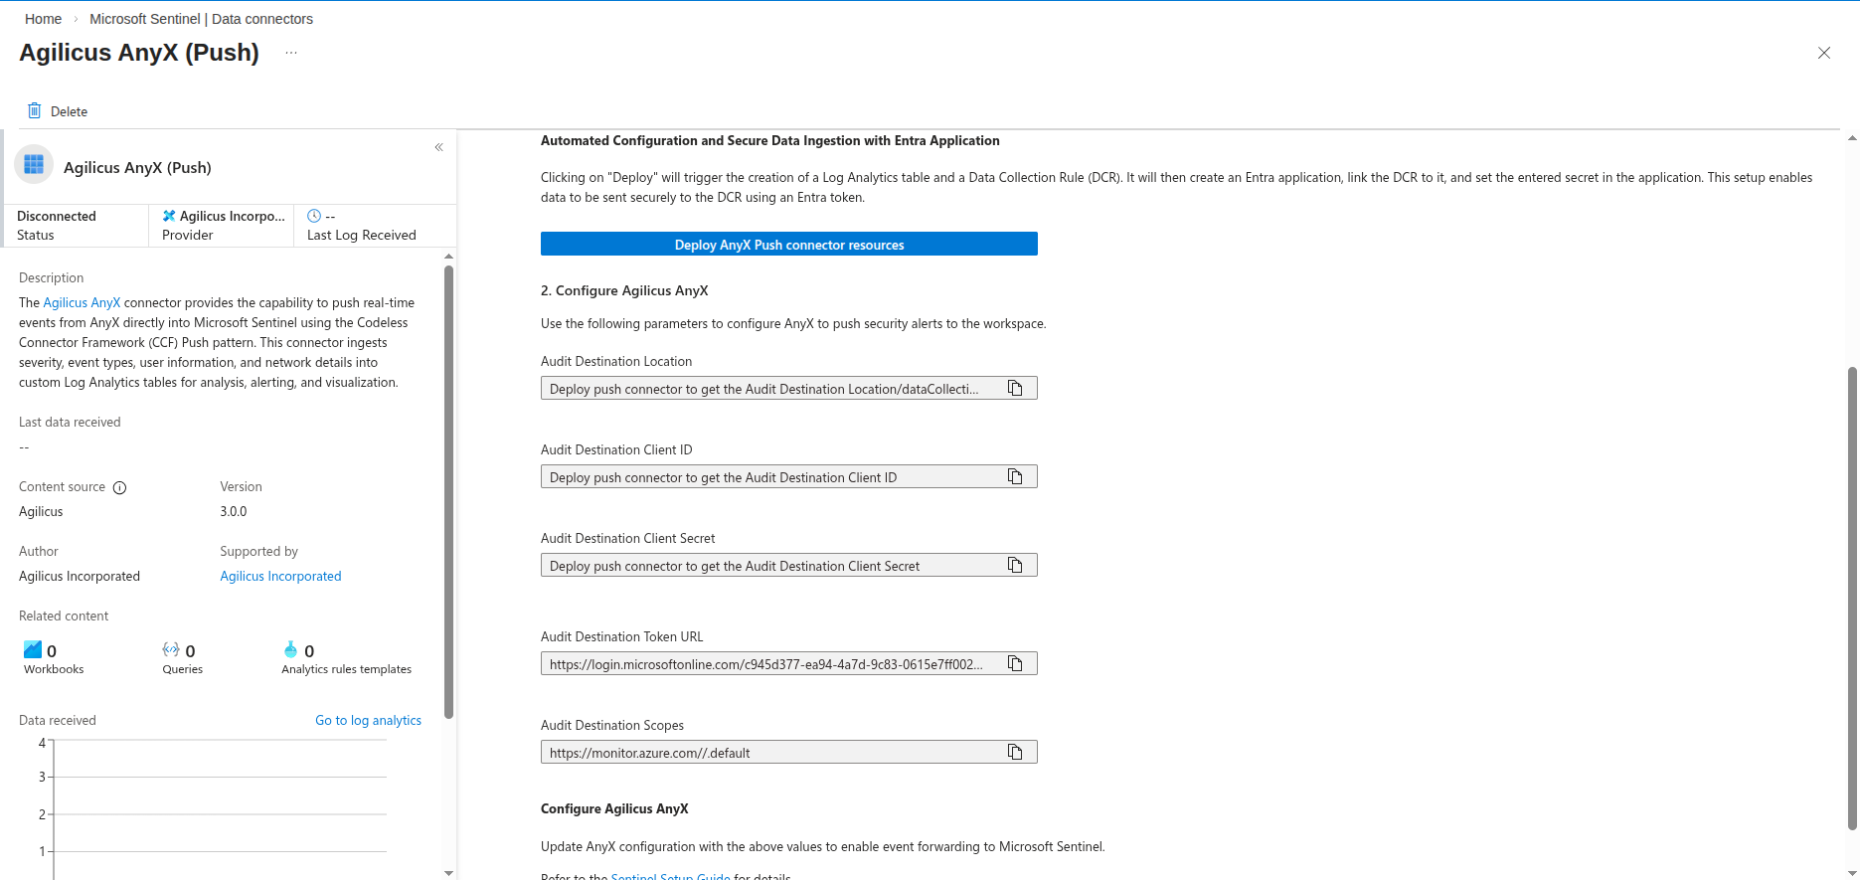Copy the Audit Destination Scopes value
Screen dimensions: 1860x880
click(1016, 751)
